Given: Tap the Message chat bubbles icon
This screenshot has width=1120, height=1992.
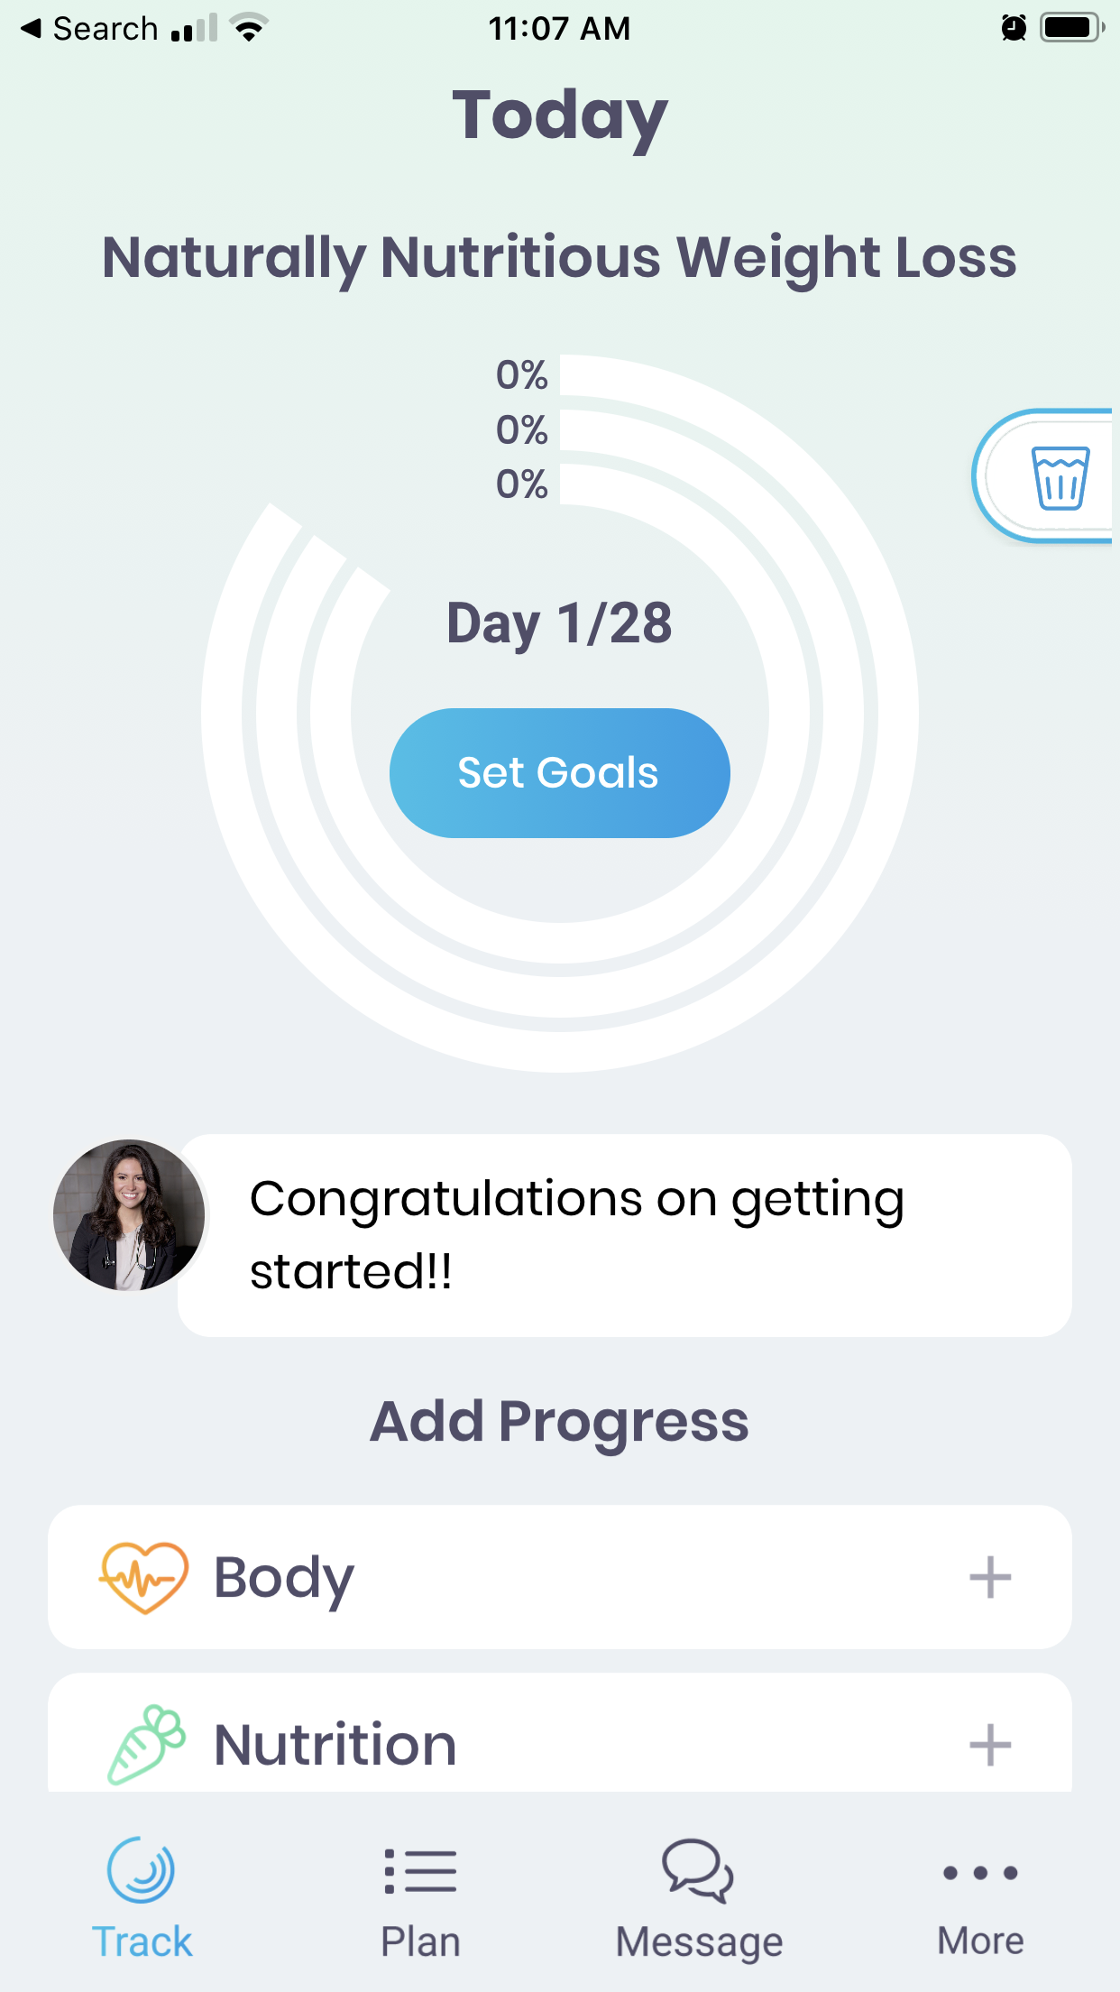Looking at the screenshot, I should tap(698, 1870).
